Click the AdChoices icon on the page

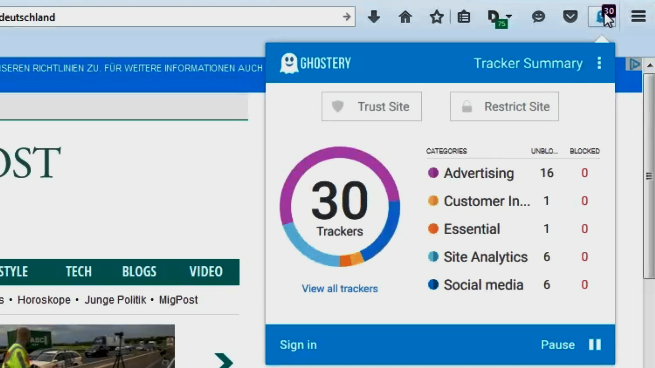point(634,64)
